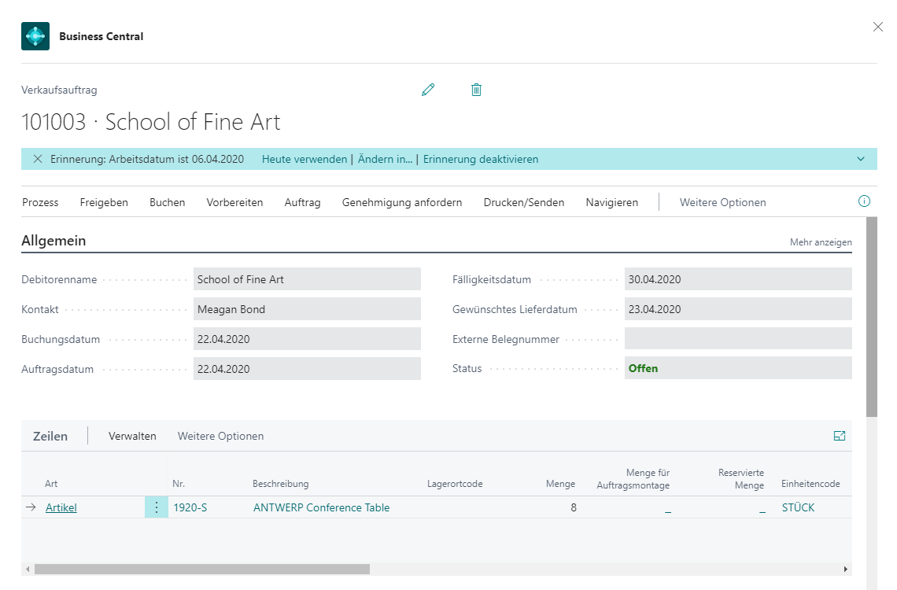Image resolution: width=897 pixels, height=590 pixels.
Task: Click the pencil edit icon
Action: [x=428, y=90]
